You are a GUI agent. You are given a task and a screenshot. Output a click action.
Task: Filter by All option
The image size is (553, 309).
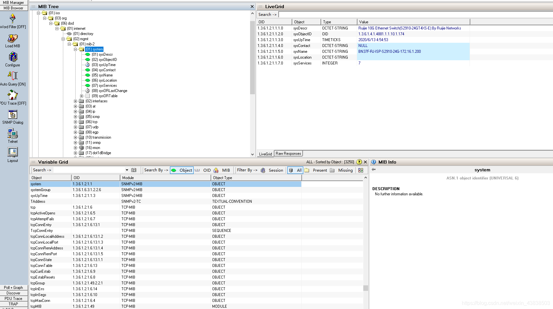click(295, 170)
